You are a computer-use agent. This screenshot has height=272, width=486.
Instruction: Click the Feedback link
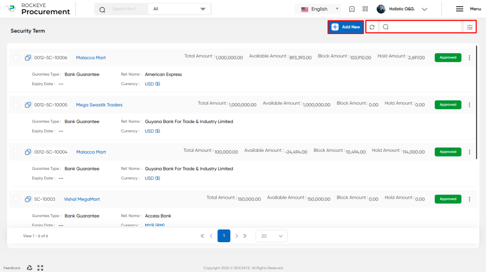click(x=12, y=268)
